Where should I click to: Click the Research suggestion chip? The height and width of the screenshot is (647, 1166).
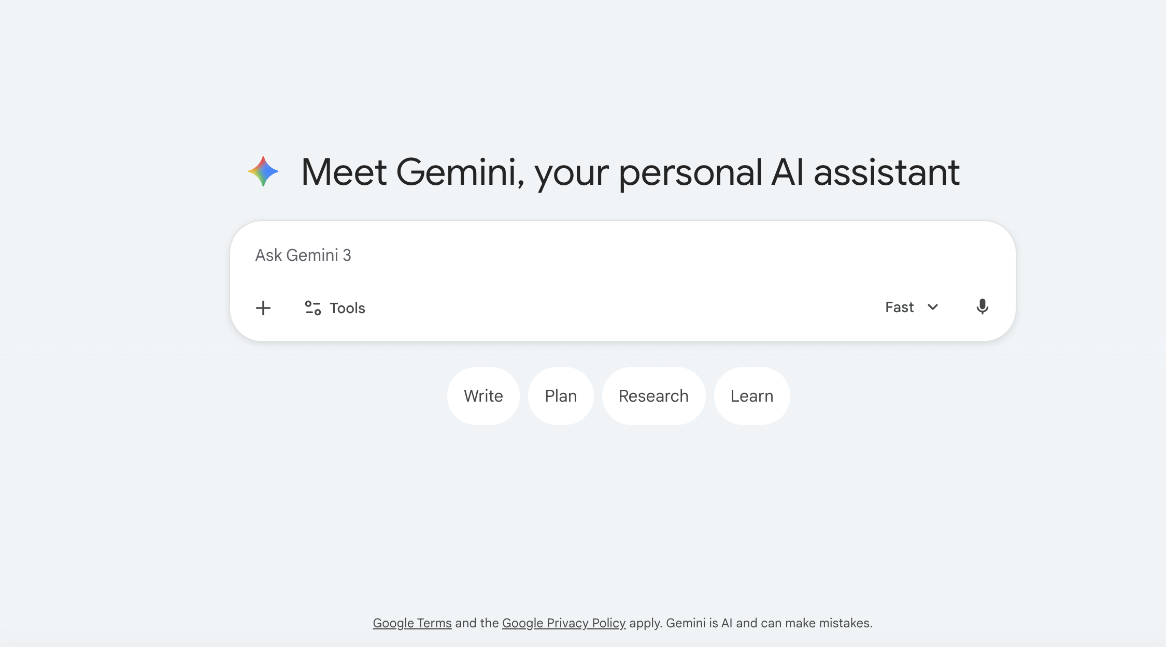pos(653,395)
